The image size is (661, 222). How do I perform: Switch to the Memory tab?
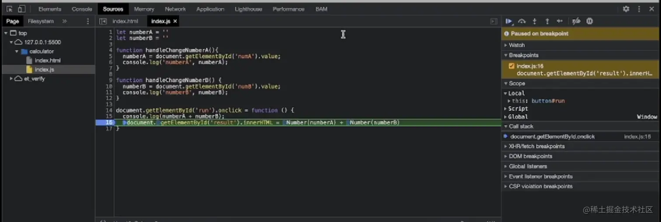[x=144, y=9]
